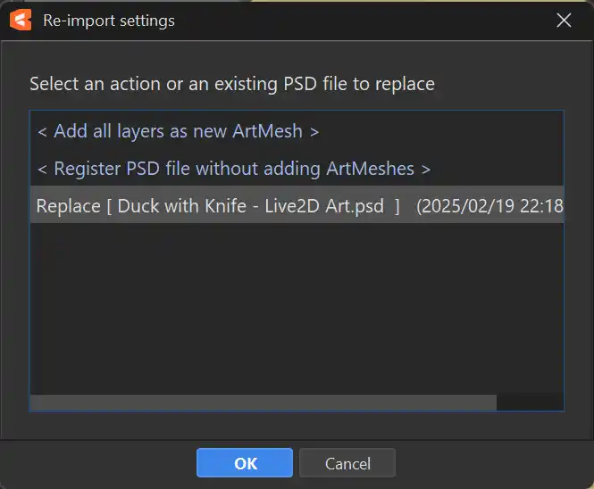Click scrollbar track right of the thumb

point(530,402)
